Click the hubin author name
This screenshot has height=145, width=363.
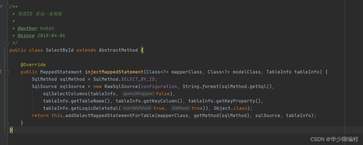[47, 28]
